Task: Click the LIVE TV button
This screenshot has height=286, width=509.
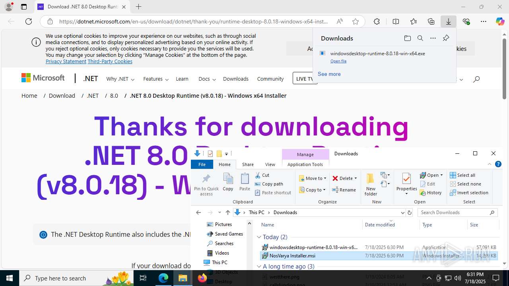Action: point(305,78)
